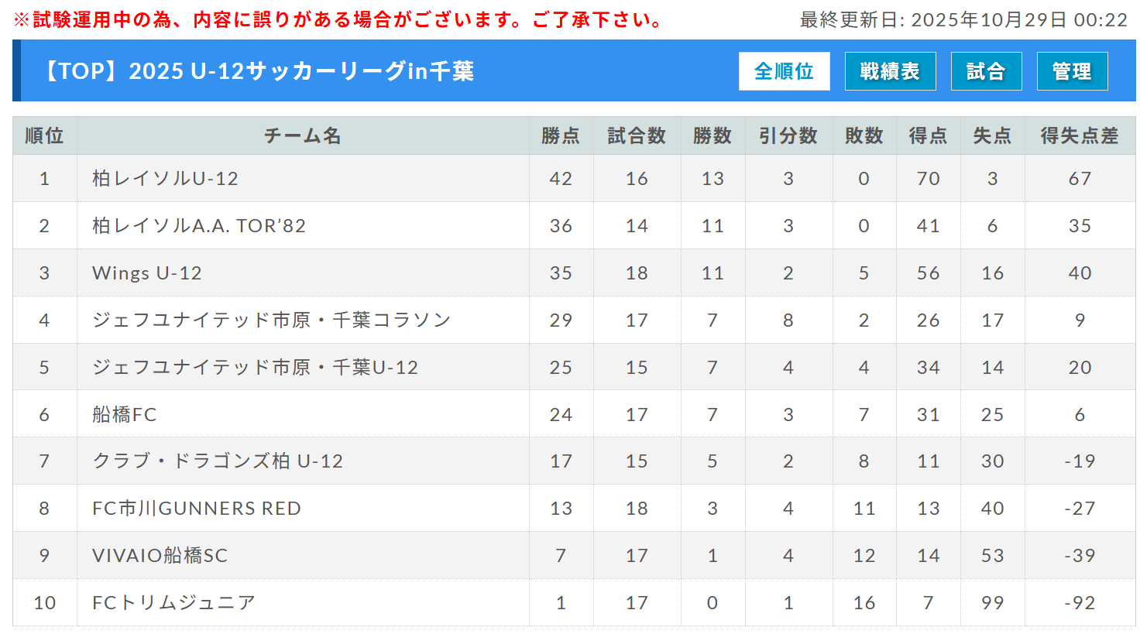Select クラブ・ドラゴンズ柏 U-12 team
1140x634 pixels.
218,461
